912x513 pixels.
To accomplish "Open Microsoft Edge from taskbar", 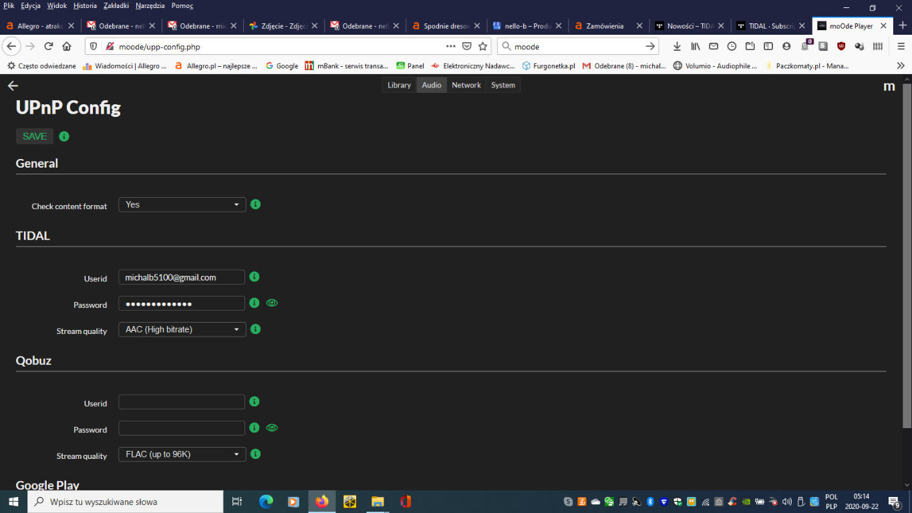I will point(266,502).
